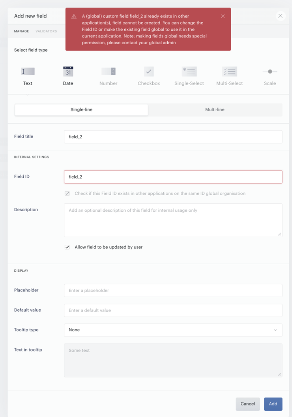Select the Checkbox field type icon
The width and height of the screenshot is (292, 417).
(x=149, y=71)
